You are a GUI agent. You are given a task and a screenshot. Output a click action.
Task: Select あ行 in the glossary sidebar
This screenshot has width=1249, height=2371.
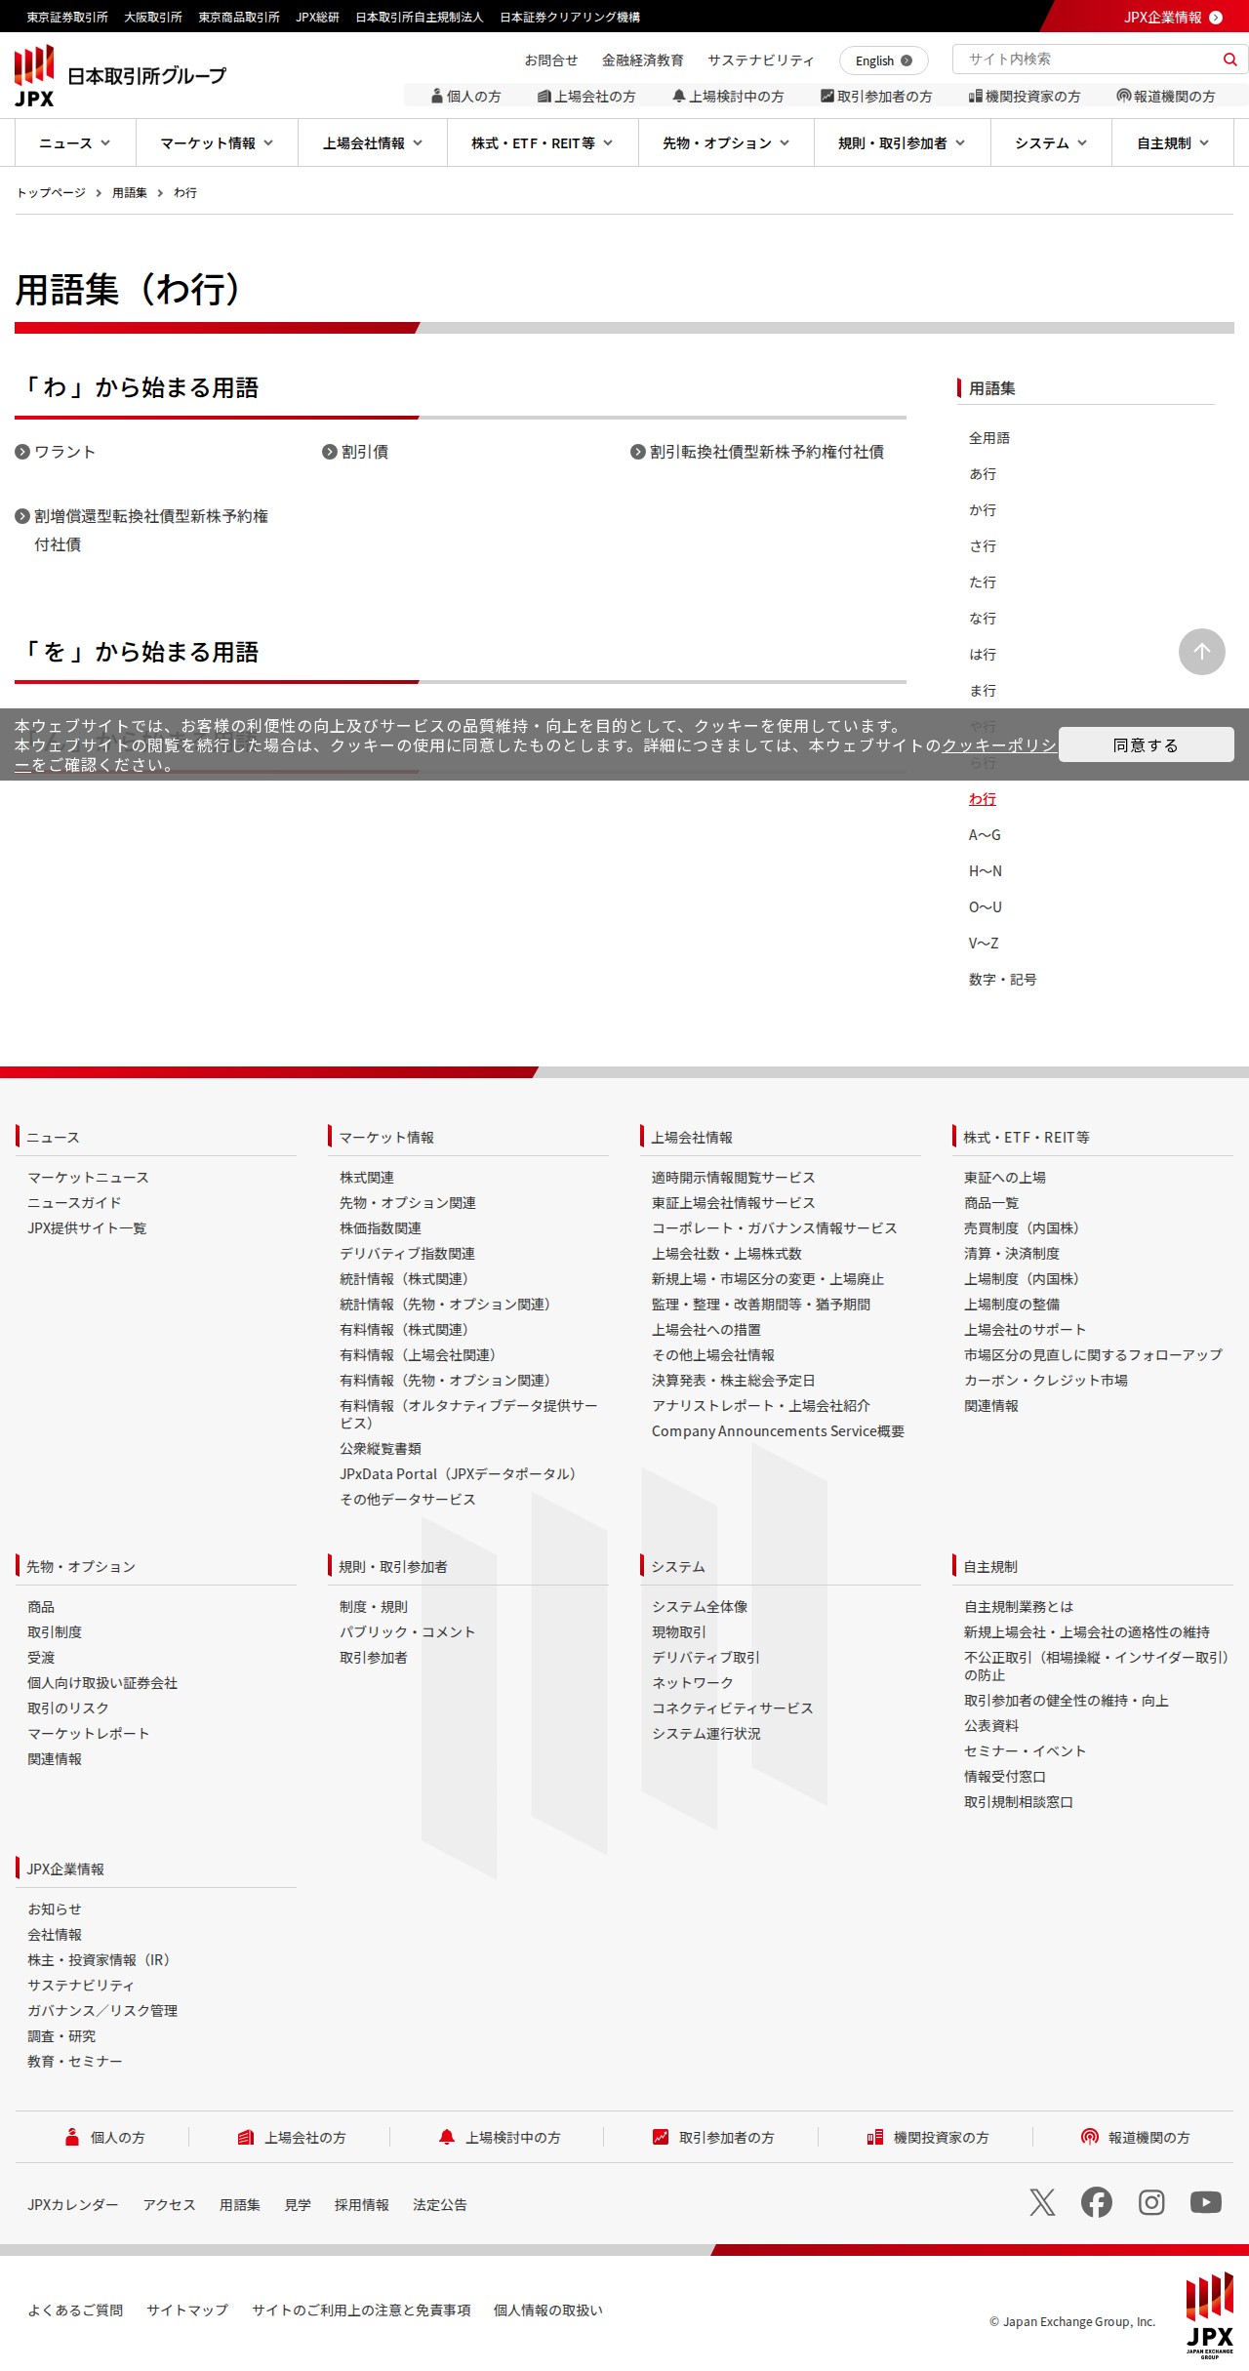pyautogui.click(x=983, y=474)
